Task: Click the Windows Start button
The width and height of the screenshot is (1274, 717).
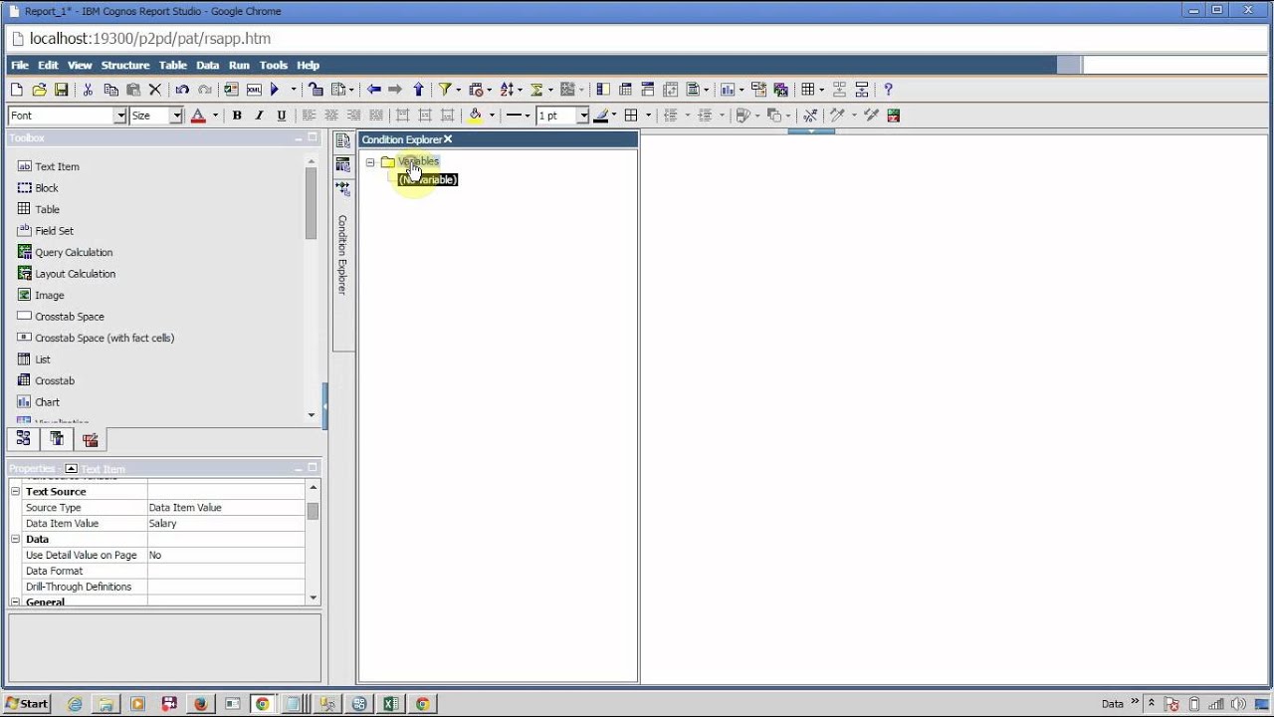Action: click(x=27, y=703)
